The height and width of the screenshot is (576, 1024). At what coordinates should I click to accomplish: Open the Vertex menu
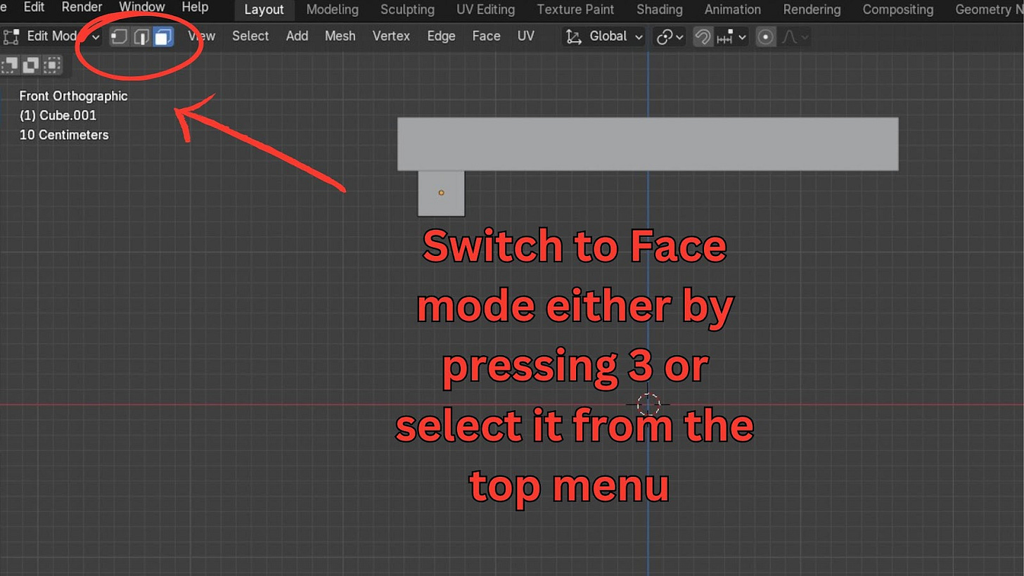[x=391, y=36]
